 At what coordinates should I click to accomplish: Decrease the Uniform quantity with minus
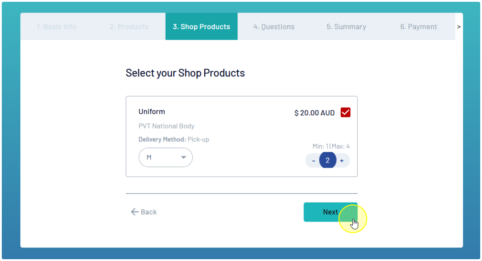tap(314, 161)
